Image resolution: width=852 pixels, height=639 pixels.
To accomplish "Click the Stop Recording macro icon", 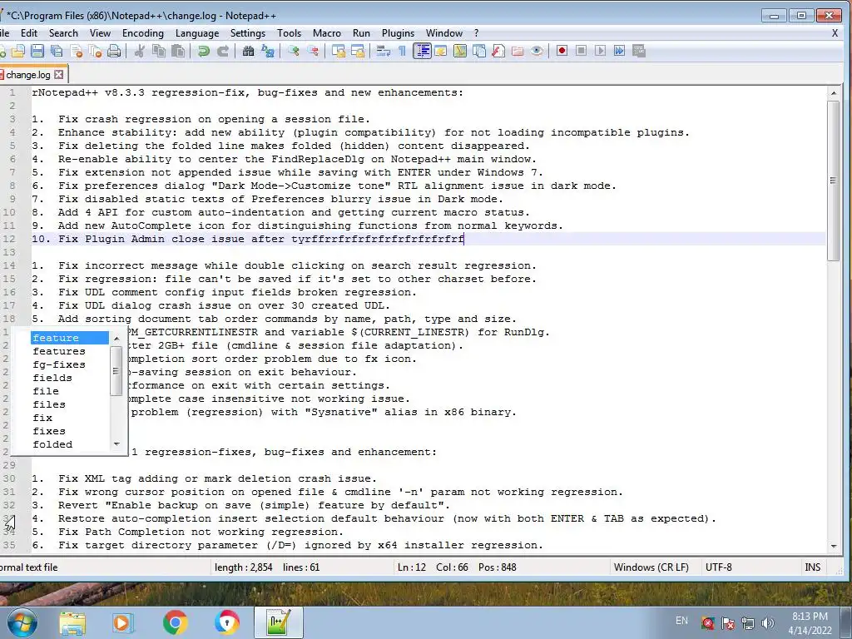I will click(x=581, y=51).
